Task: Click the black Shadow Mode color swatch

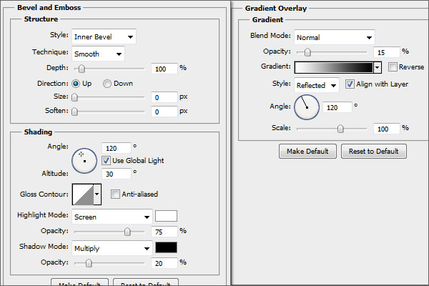Action: point(166,248)
